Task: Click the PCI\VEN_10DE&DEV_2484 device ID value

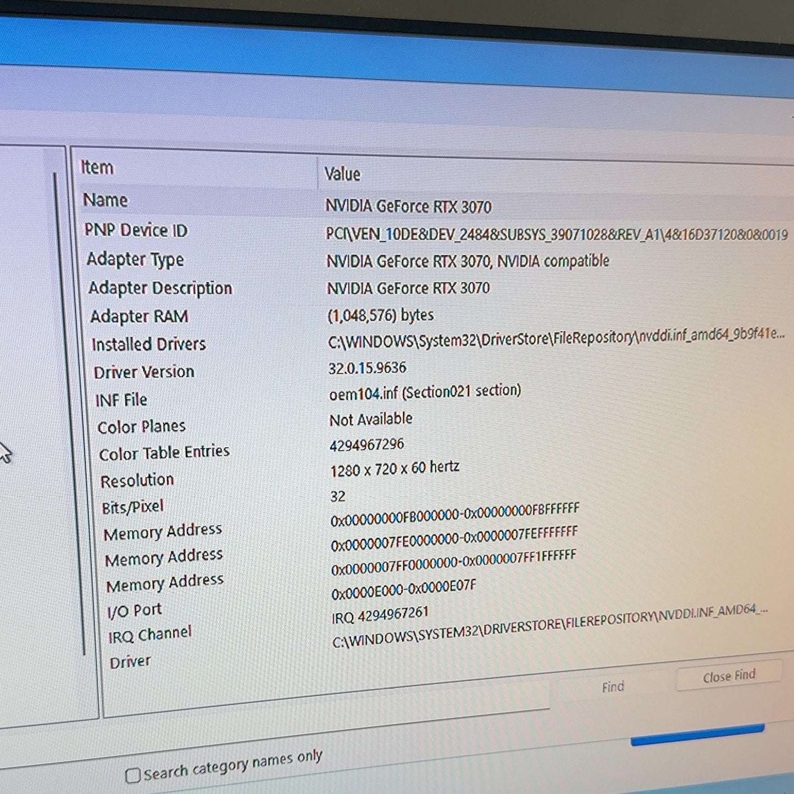Action: [557, 235]
